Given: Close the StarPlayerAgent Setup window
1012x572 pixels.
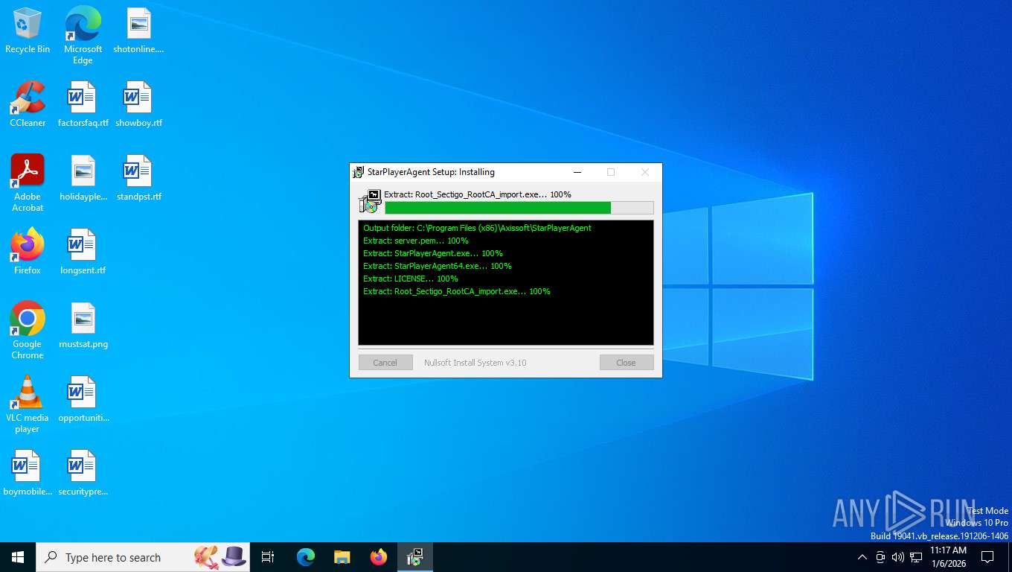Looking at the screenshot, I should (645, 172).
